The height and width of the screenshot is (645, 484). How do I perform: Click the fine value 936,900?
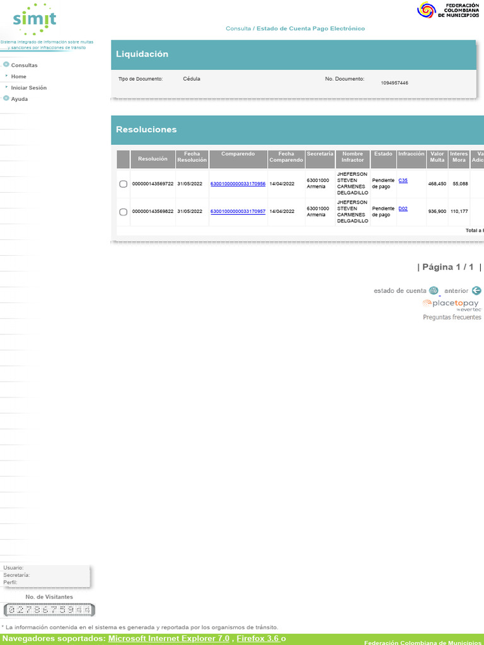point(437,212)
